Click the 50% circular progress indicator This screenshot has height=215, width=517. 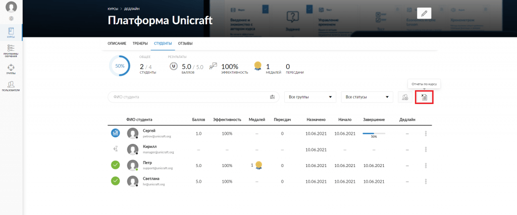click(x=120, y=66)
